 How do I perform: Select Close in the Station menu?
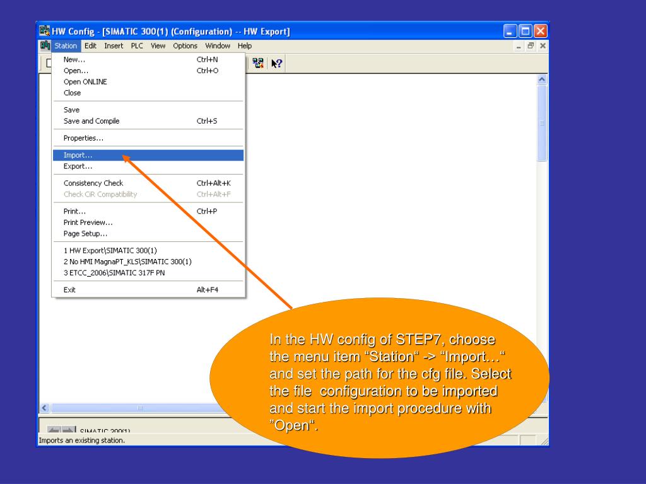(148, 93)
